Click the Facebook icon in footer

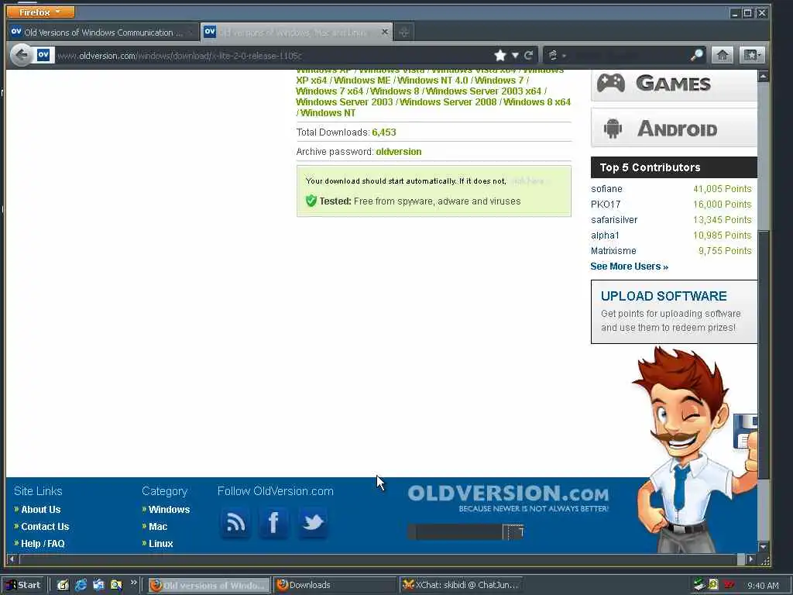coord(273,523)
